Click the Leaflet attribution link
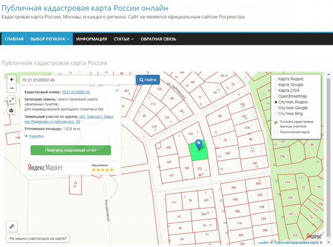The width and height of the screenshot is (333, 247). point(263,242)
